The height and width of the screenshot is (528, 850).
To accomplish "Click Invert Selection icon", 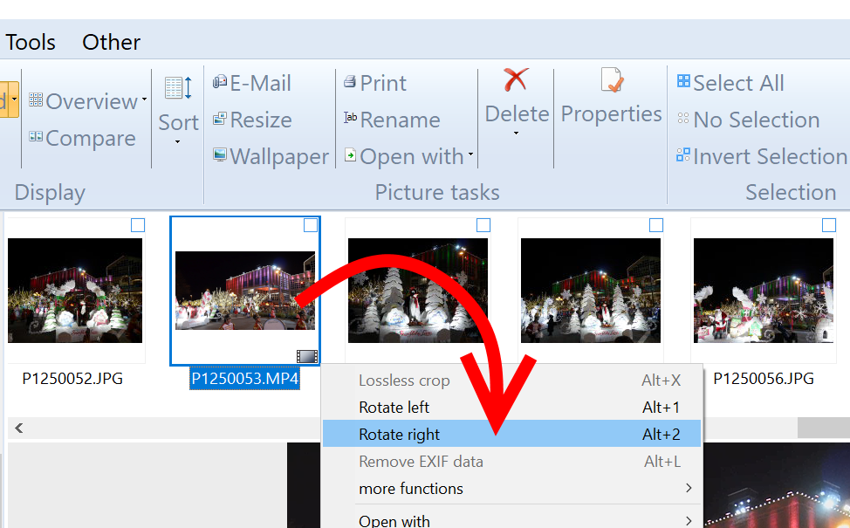I will coord(683,156).
